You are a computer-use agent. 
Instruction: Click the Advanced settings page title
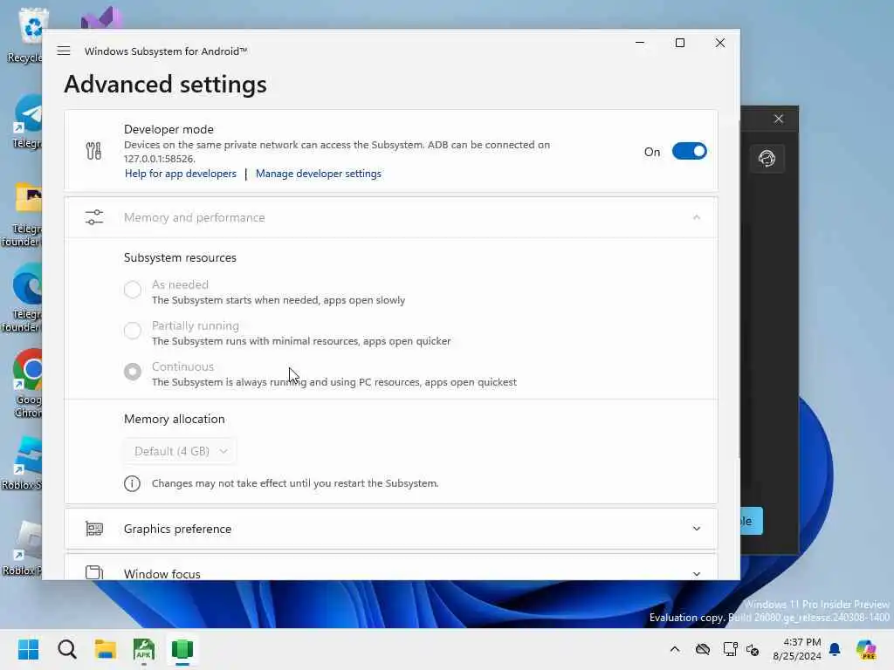(x=165, y=85)
